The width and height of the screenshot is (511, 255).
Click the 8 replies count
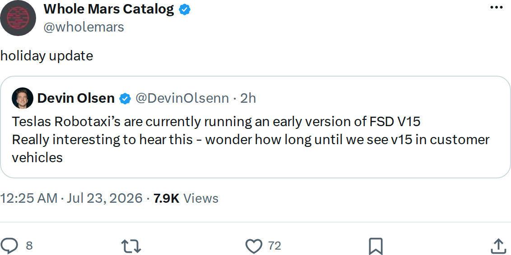[x=29, y=246]
